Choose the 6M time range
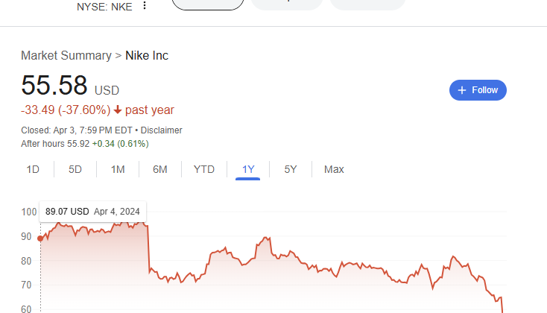 160,170
